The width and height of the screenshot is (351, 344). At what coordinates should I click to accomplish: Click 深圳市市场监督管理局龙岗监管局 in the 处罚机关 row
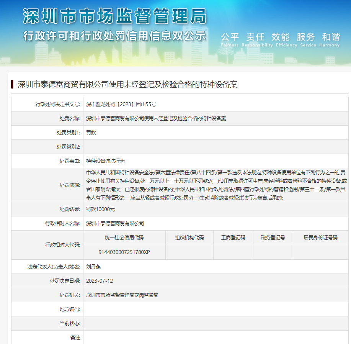122,295
